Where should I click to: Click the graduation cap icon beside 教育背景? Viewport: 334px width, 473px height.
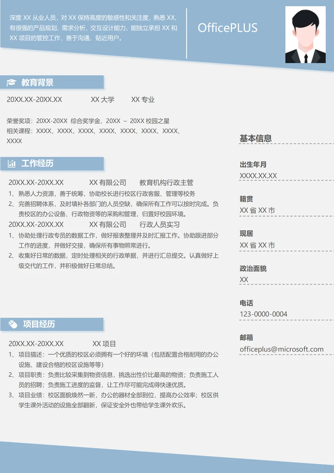tap(11, 82)
